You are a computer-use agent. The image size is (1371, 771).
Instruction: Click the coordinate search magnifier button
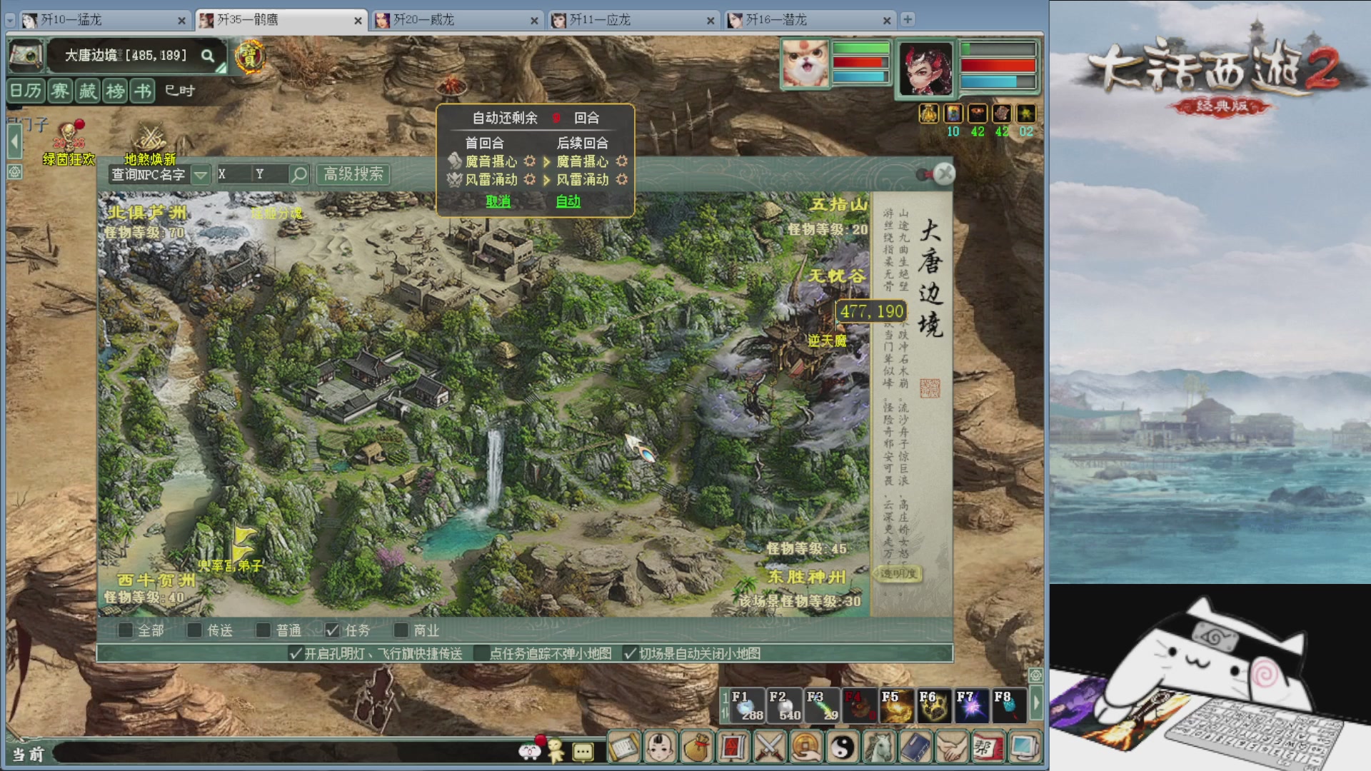pyautogui.click(x=300, y=174)
